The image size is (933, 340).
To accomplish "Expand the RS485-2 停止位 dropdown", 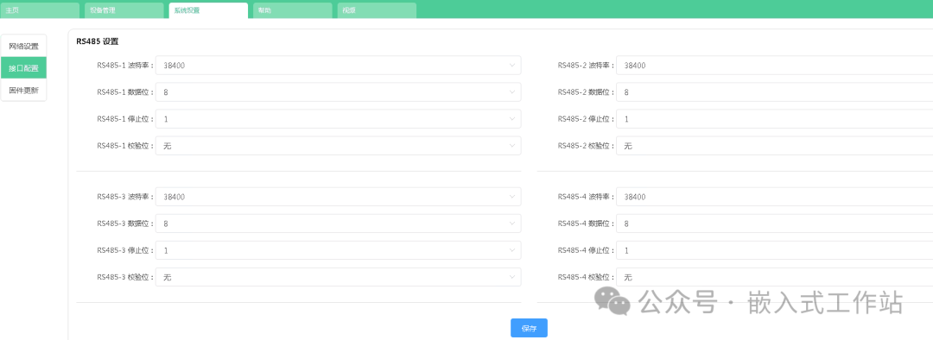I will coord(775,119).
